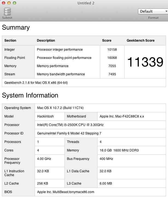The height and width of the screenshot is (201, 168).
Task: Select the Intel Core i5-2500K processor text
Action: 70,125
